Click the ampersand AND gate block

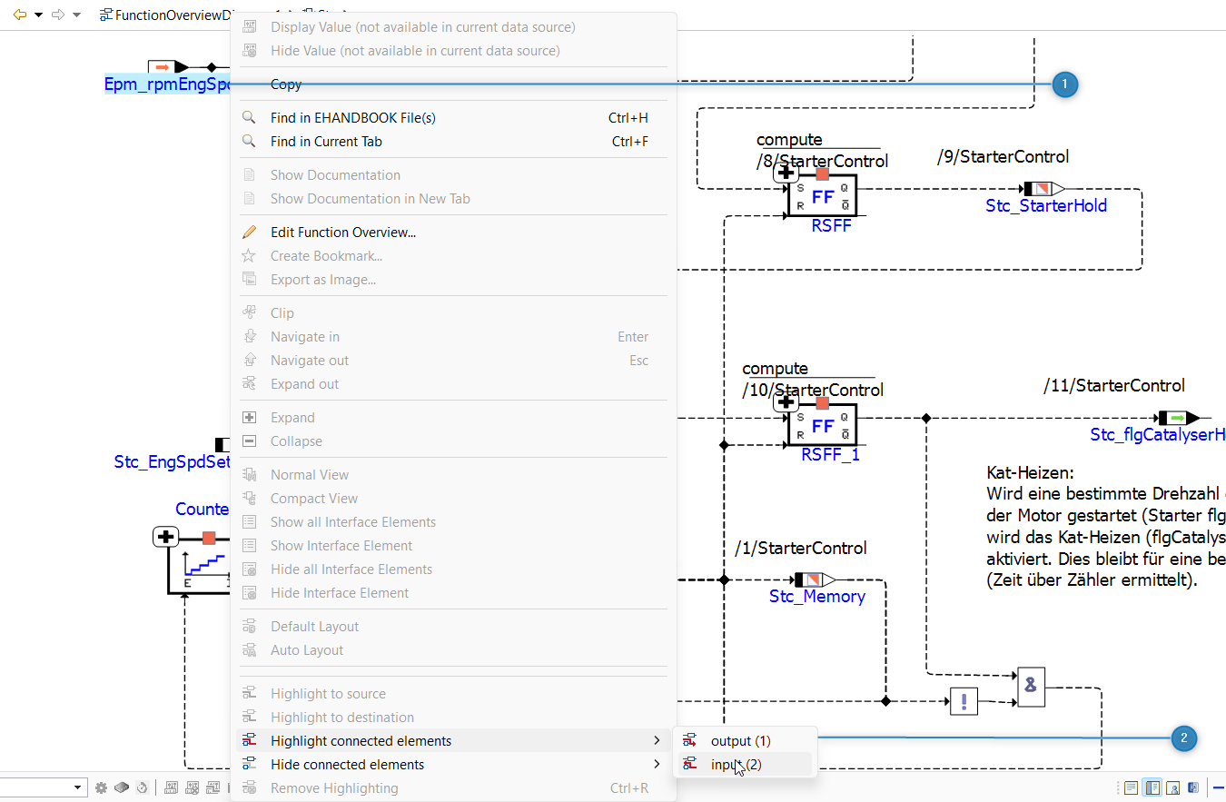point(1031,687)
